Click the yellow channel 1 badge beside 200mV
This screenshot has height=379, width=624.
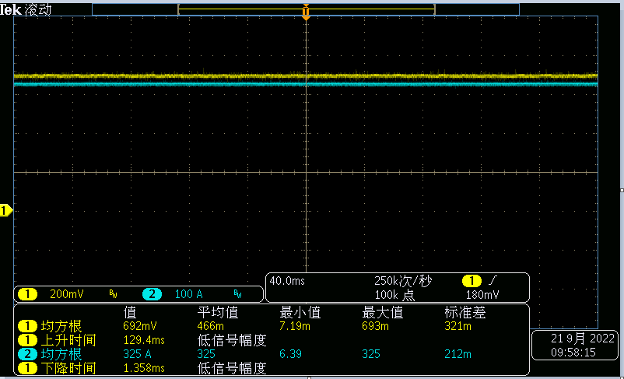point(28,294)
